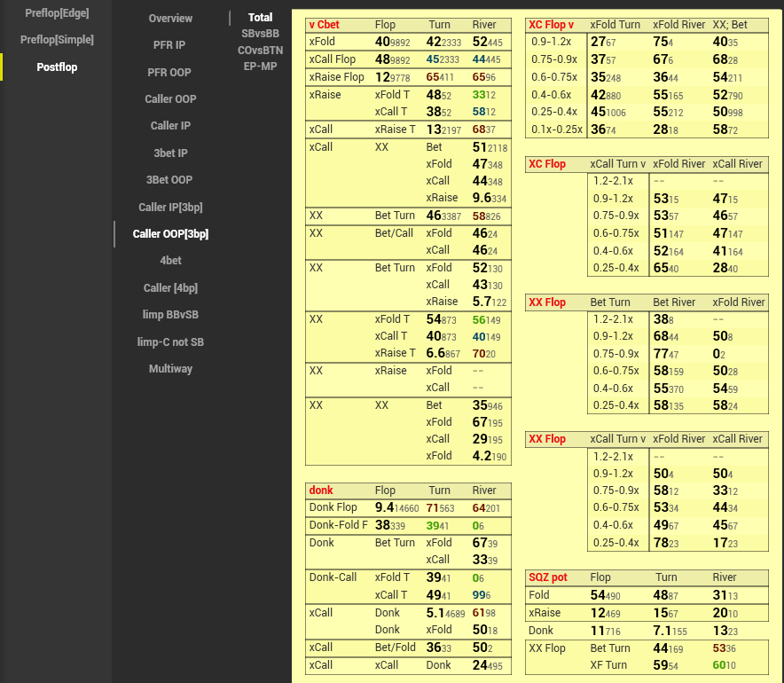This screenshot has height=683, width=784.
Task: Choose the Total position filter
Action: click(x=260, y=18)
